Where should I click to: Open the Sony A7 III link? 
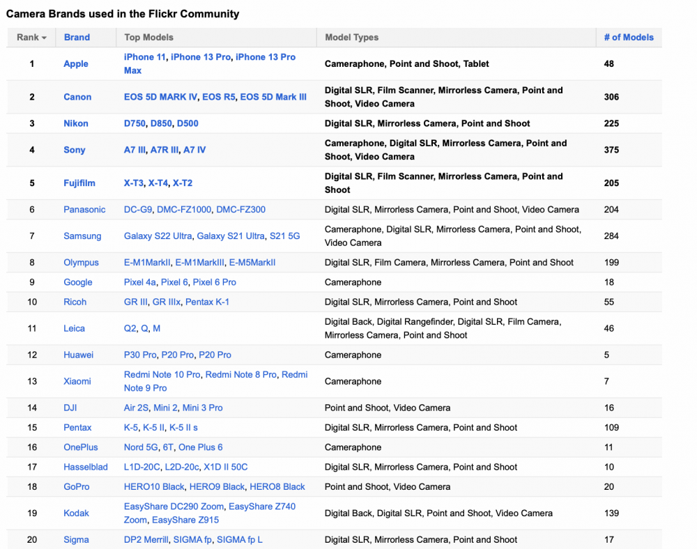[x=135, y=150]
